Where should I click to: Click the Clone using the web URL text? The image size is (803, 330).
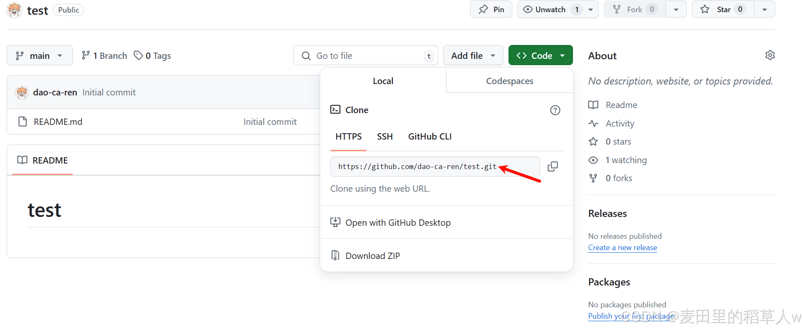[x=380, y=189]
